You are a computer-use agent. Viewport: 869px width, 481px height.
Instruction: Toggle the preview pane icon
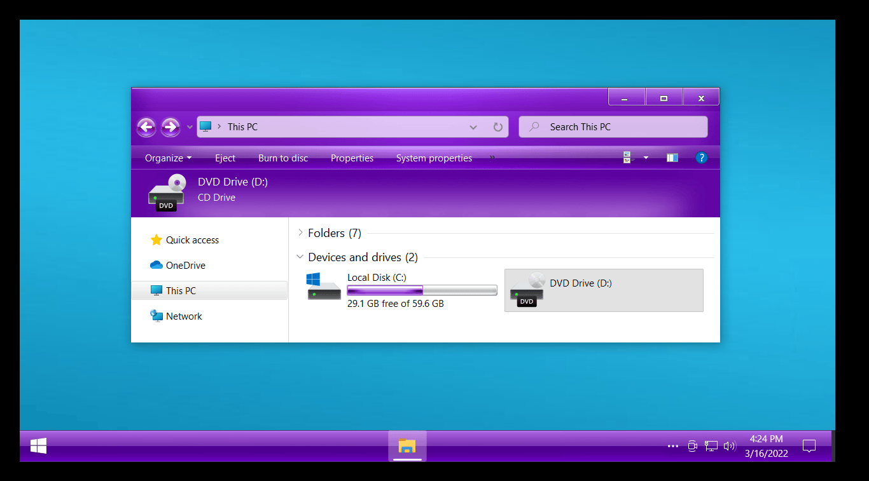[x=672, y=158]
